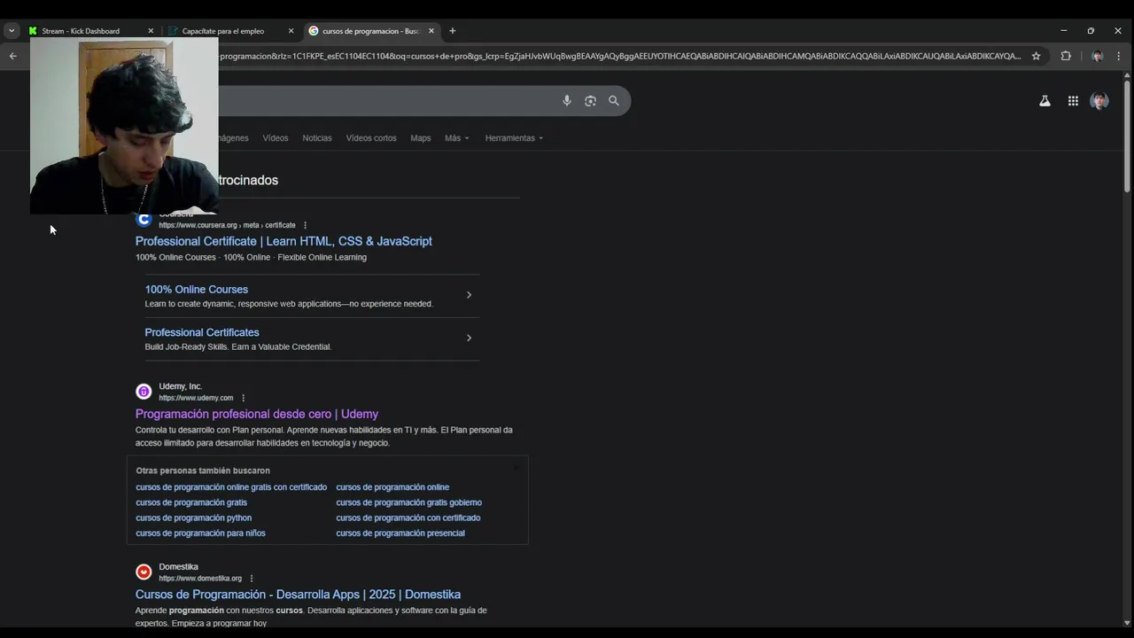Screen dimensions: 1134x638
Task: Click the voice search microphone icon
Action: (x=567, y=101)
